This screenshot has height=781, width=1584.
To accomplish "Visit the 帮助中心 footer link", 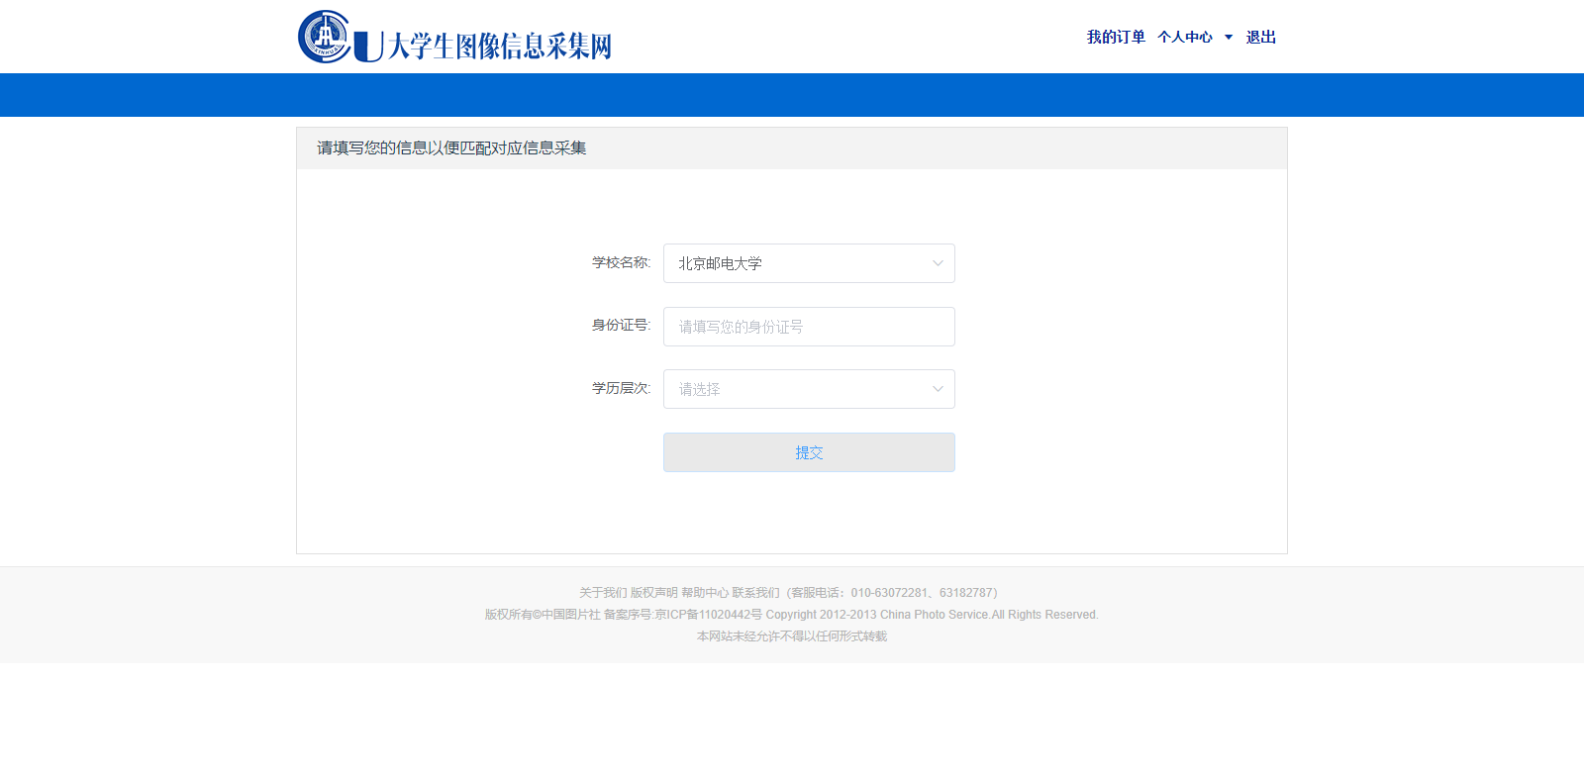I will point(705,593).
